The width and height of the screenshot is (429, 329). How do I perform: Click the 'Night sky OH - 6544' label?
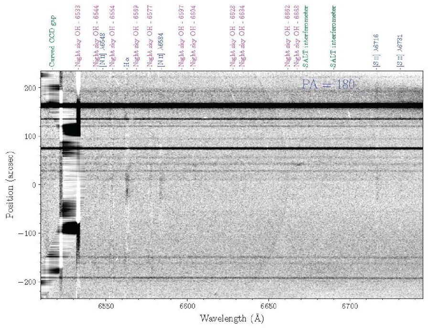96,36
